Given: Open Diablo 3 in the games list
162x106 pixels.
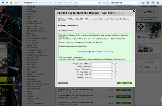Looking at the screenshot, I should point(30,16).
